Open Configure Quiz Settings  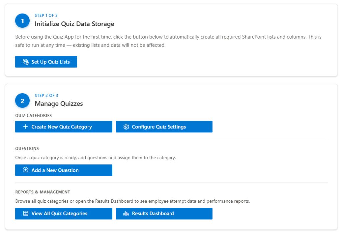click(164, 127)
